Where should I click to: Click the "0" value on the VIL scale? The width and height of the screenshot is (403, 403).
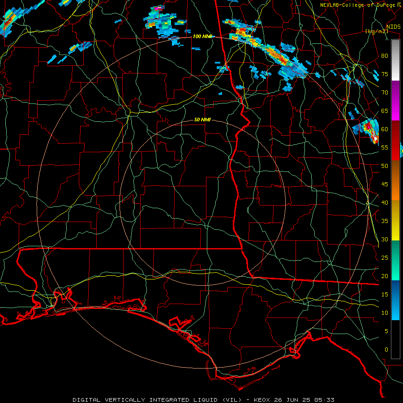point(386,350)
